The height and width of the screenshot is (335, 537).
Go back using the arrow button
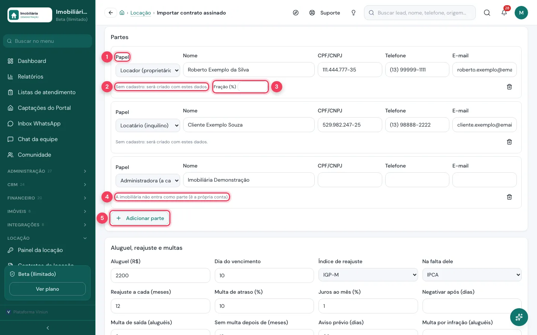pos(111,13)
